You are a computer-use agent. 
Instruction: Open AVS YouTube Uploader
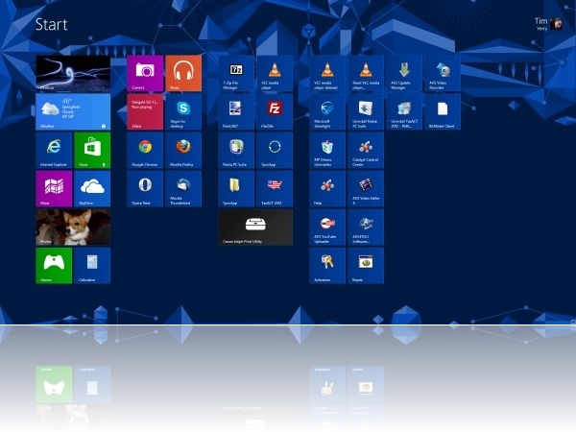pyautogui.click(x=327, y=227)
